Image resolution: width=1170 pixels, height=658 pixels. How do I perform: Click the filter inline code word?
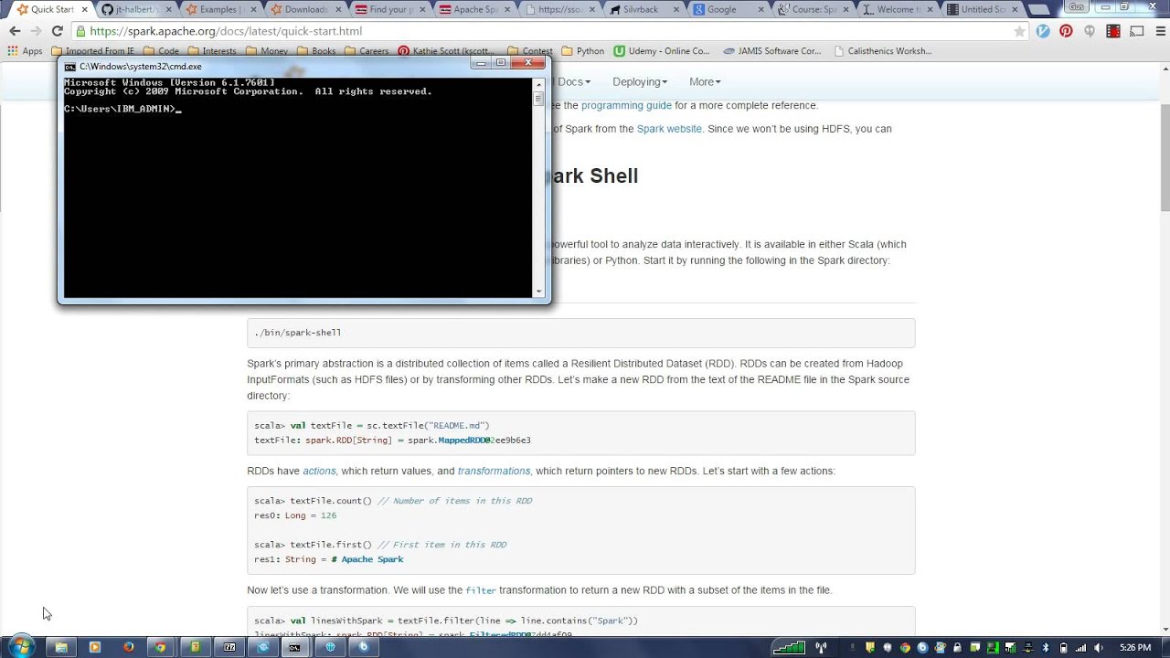click(479, 590)
